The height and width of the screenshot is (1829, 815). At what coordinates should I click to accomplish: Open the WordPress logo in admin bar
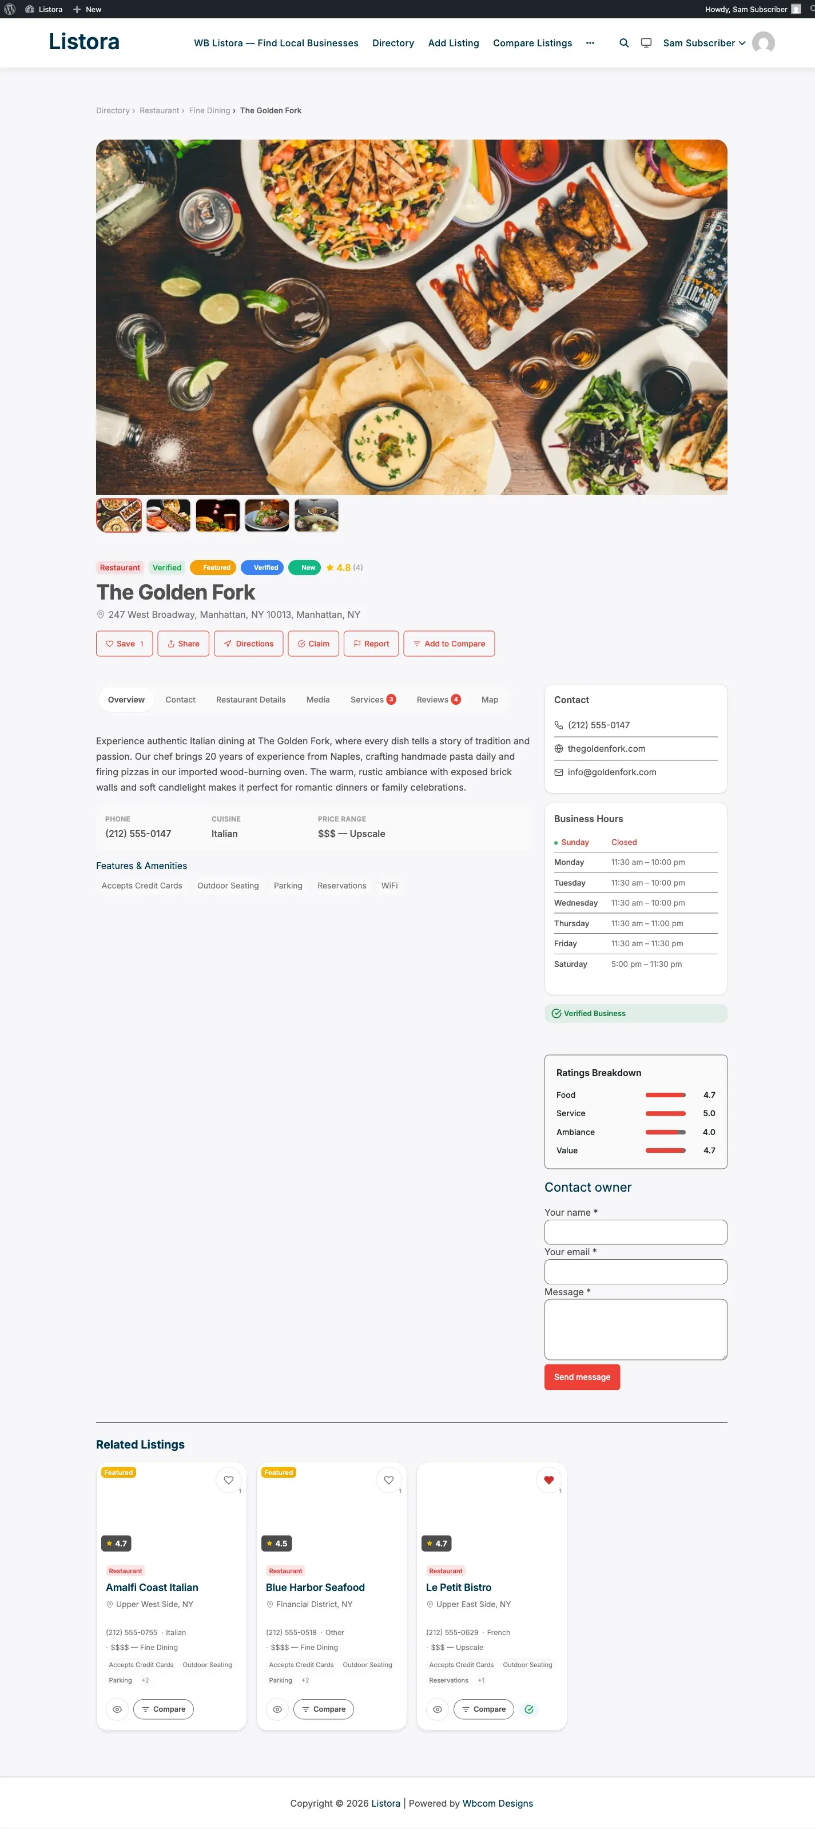(x=10, y=9)
